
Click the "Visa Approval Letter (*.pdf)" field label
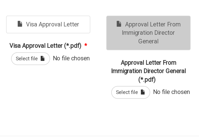45,46
